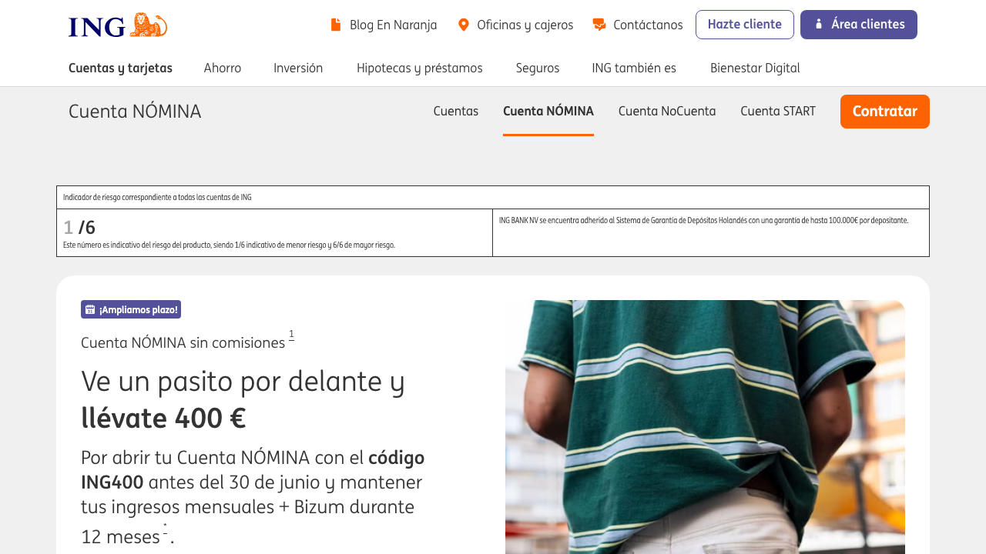Open the ING también es menu
The image size is (986, 554).
click(x=634, y=68)
